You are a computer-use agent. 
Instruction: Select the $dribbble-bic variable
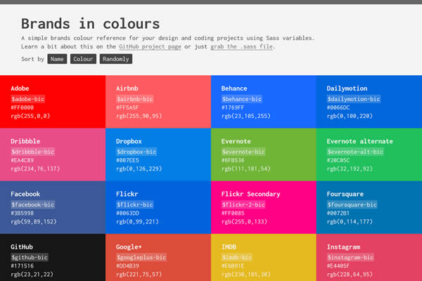point(33,152)
